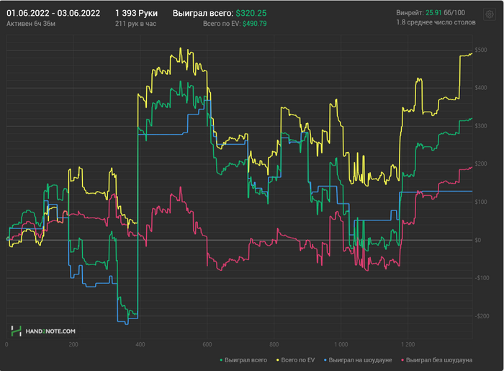Toggle the 'Выиграл без шоудауна' legend series
The image size is (504, 371).
tap(436, 360)
